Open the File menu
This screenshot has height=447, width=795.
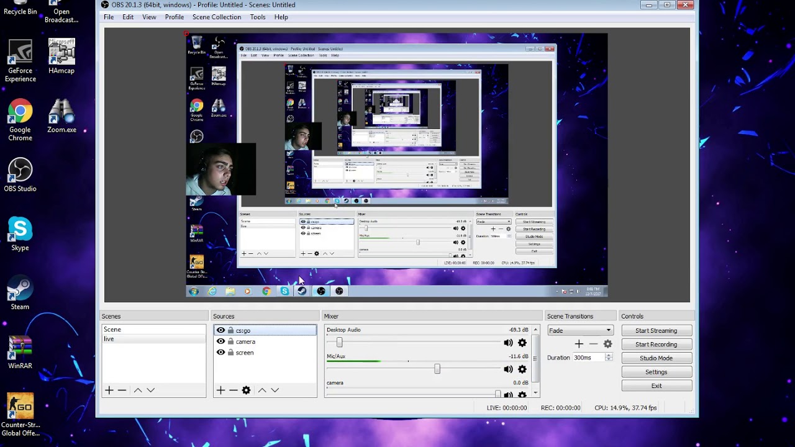[109, 17]
